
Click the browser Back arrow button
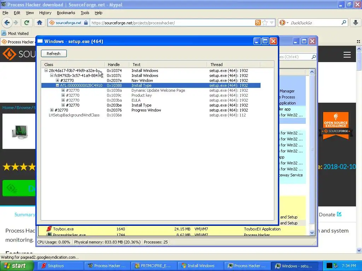pyautogui.click(x=7, y=23)
